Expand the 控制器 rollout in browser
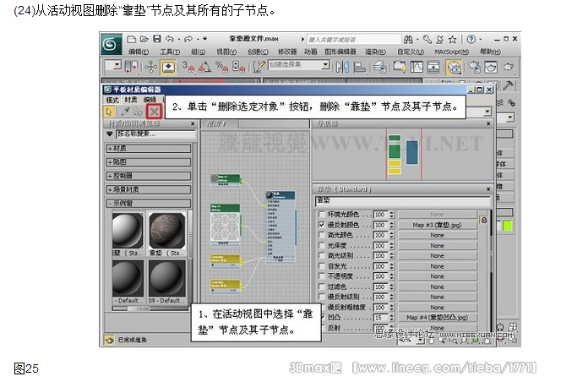The width and height of the screenshot is (561, 382). click(x=148, y=176)
